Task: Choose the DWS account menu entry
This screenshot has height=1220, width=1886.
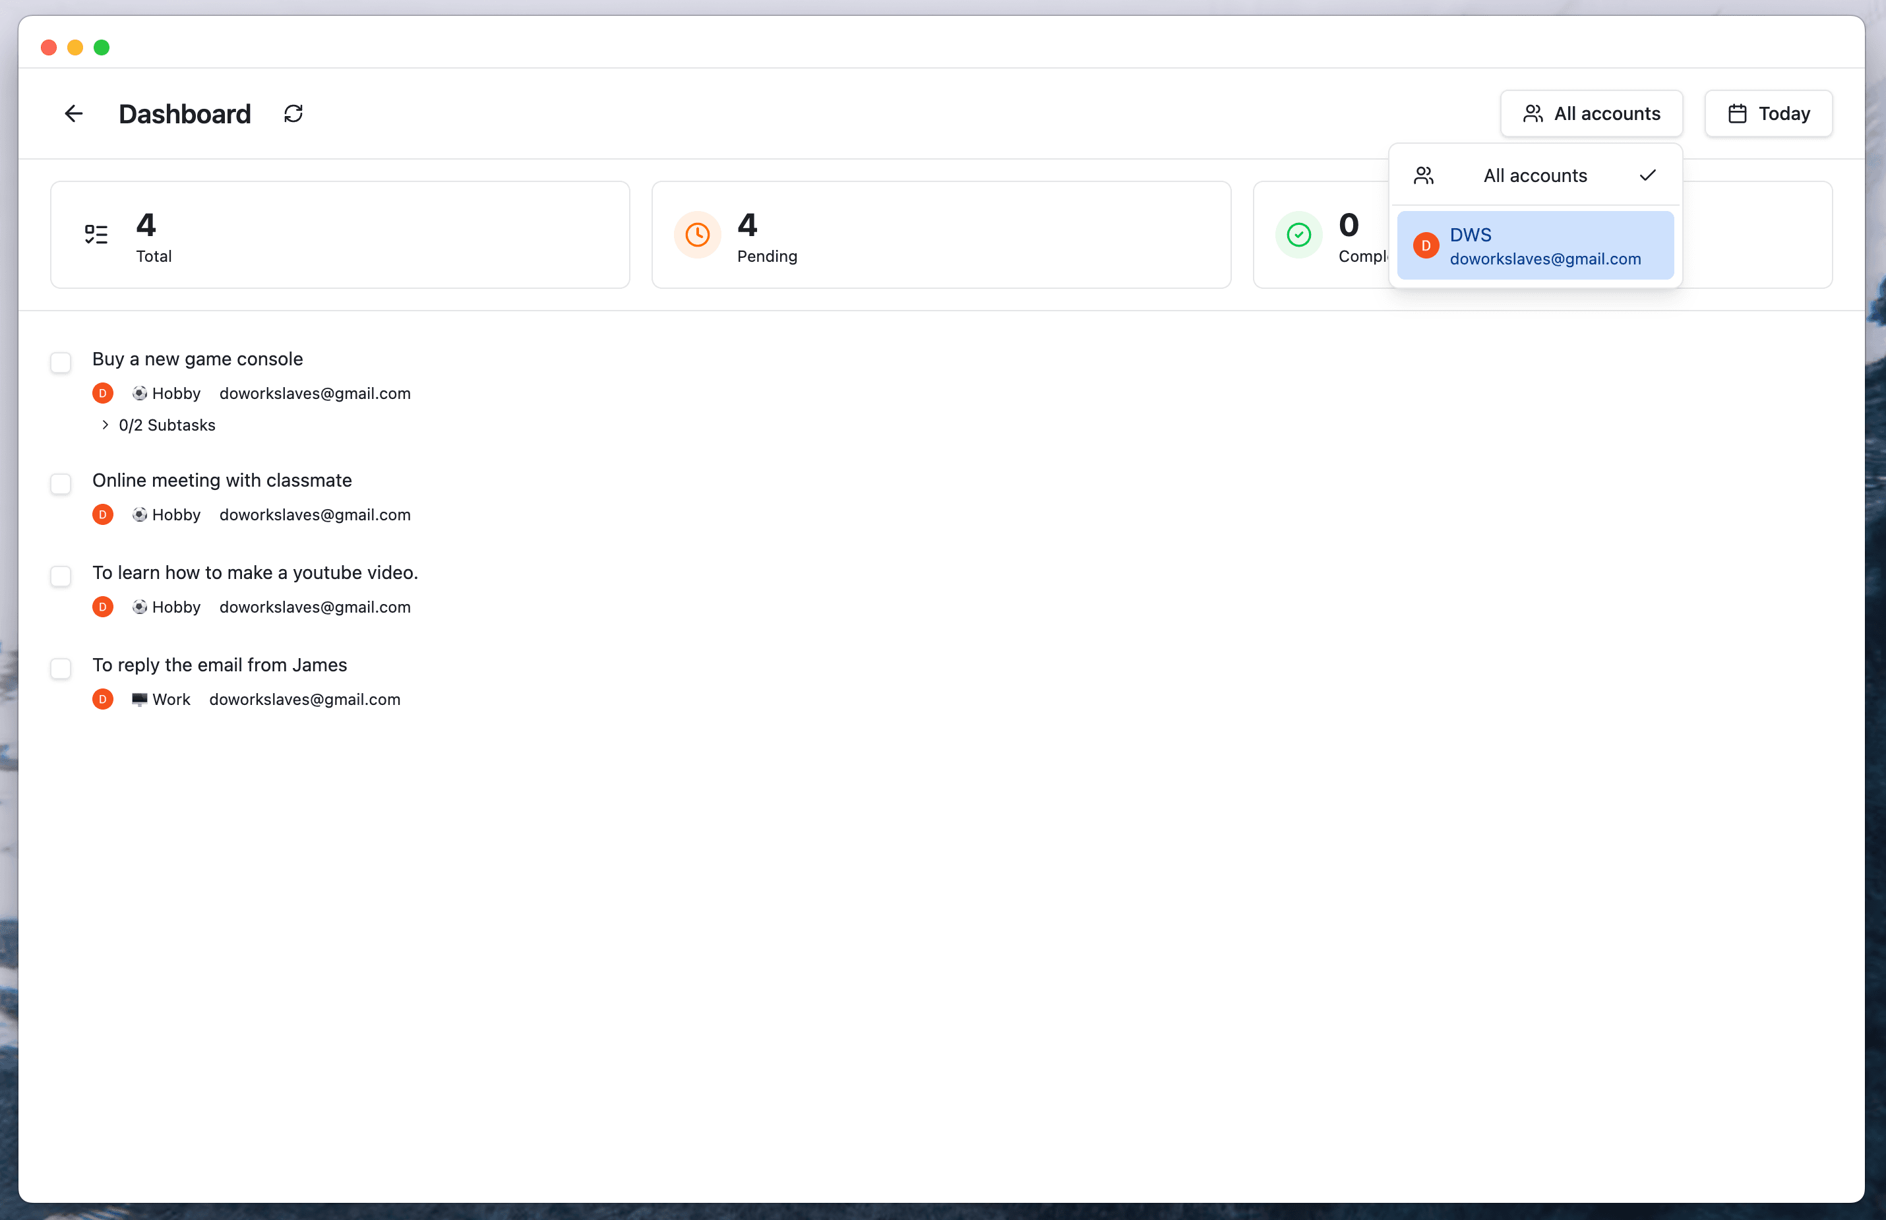Action: pos(1535,245)
